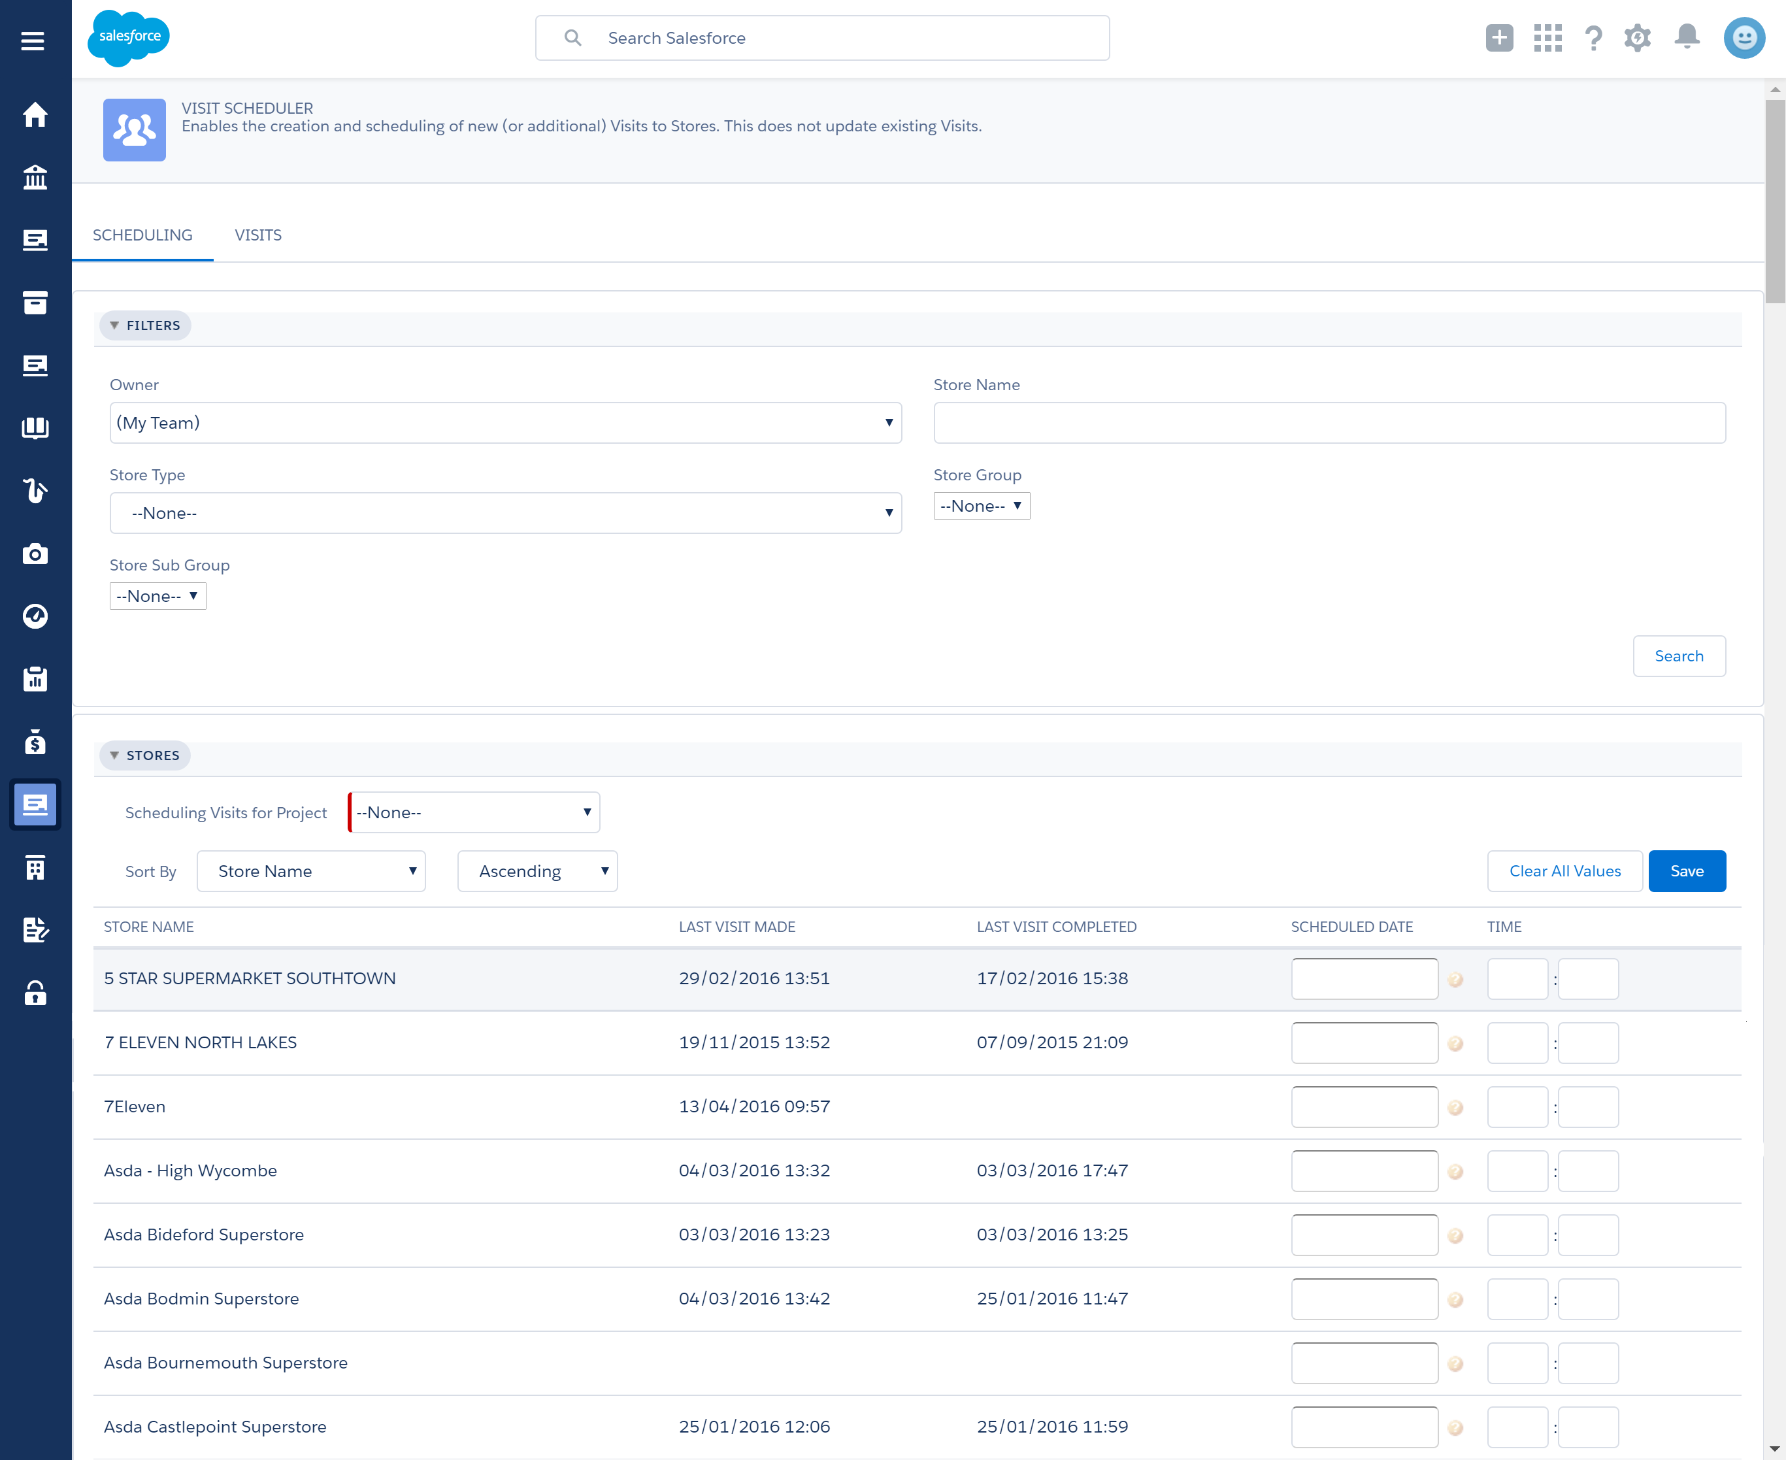
Task: Collapse the FILTERS section
Action: (144, 325)
